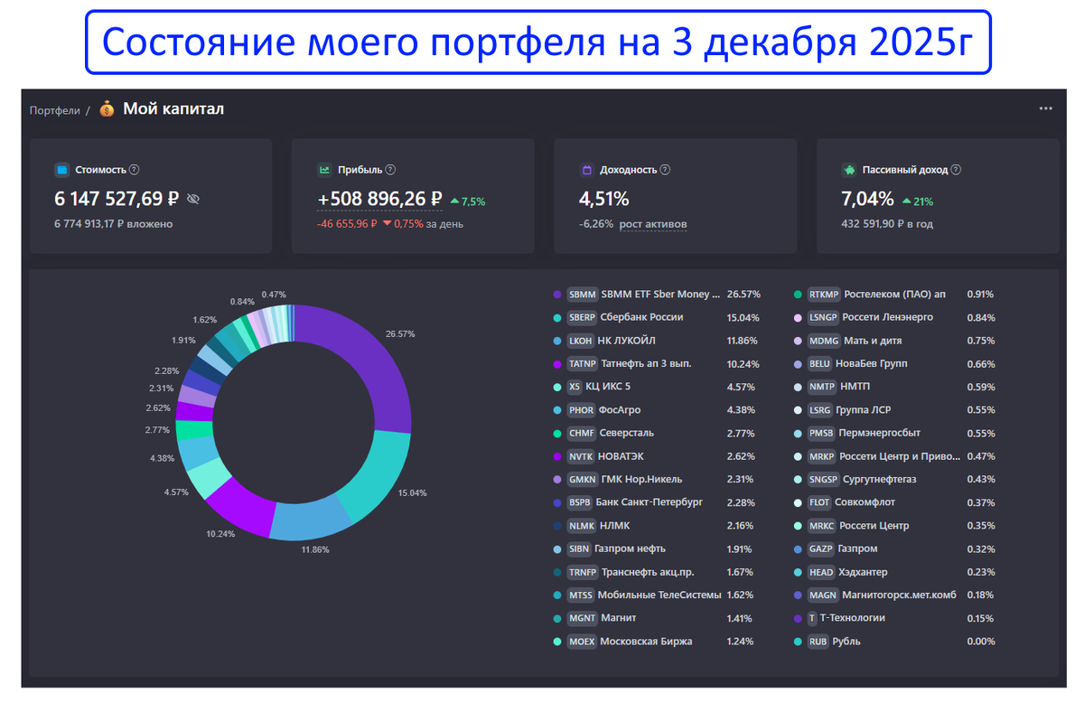Screen dimensions: 1084x703
Task: Click the color dot next to RUB Рубль
Action: [798, 642]
